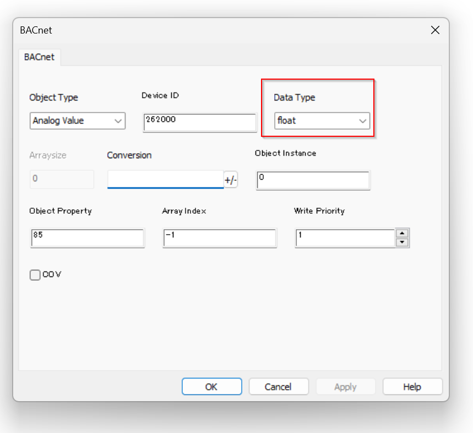The width and height of the screenshot is (473, 433).
Task: Click the Object Instance label
Action: tap(285, 153)
